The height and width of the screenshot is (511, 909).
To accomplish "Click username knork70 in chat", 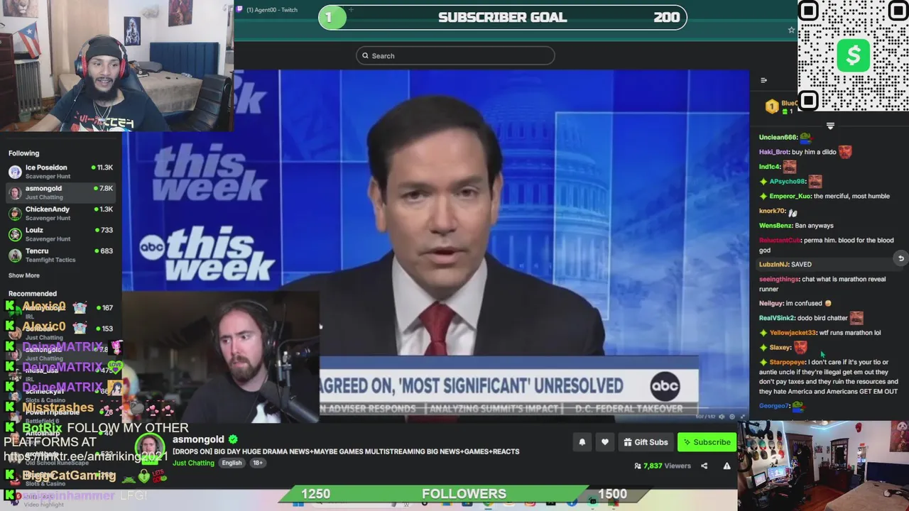I will click(772, 211).
